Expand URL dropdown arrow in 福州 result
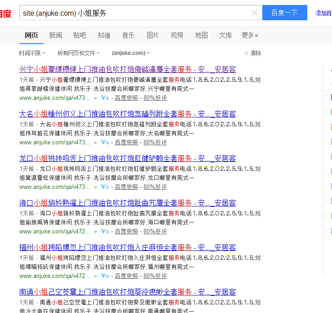 pos(95,277)
